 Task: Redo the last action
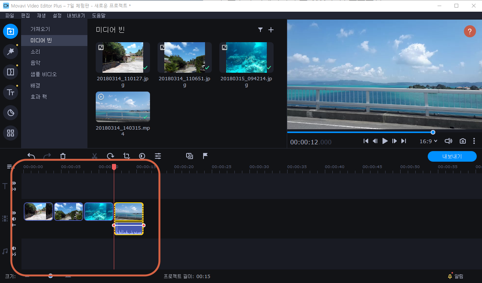coord(47,156)
